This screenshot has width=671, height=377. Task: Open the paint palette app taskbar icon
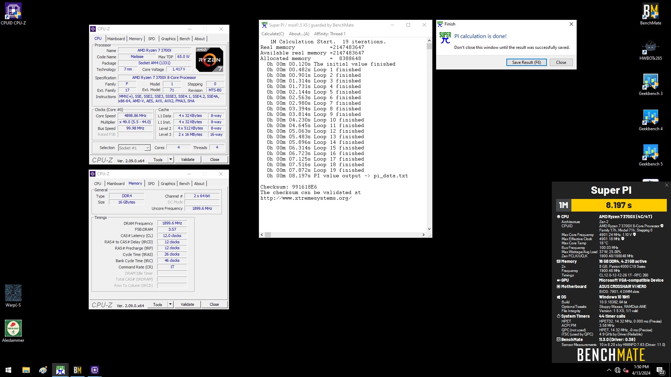coord(43,370)
